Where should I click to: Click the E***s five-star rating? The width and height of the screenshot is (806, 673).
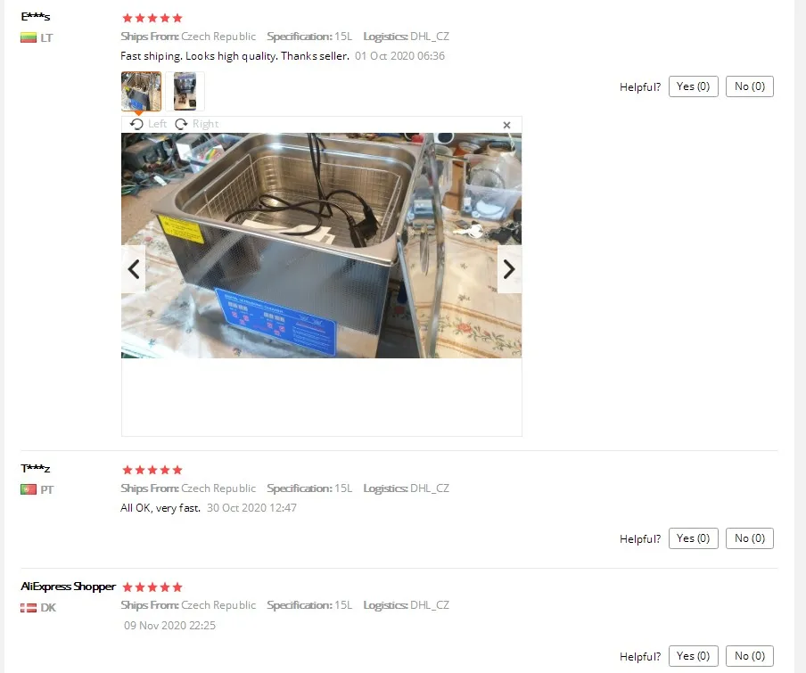[152, 18]
